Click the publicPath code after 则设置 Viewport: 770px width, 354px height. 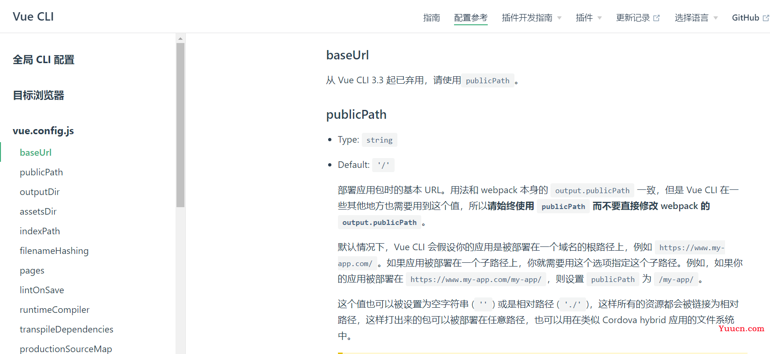click(613, 279)
